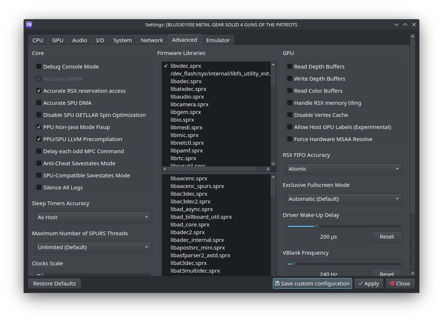This screenshot has width=443, height=321.
Task: Enable Read Depth Buffers
Action: [289, 66]
